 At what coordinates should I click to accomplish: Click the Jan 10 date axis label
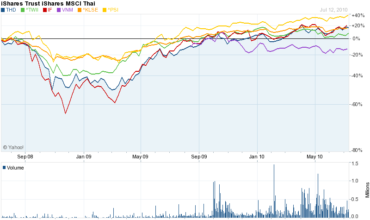[x=257, y=157]
